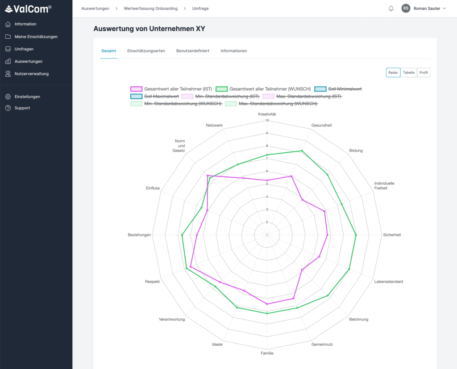Open the Einschätzungsarten tab

point(146,51)
